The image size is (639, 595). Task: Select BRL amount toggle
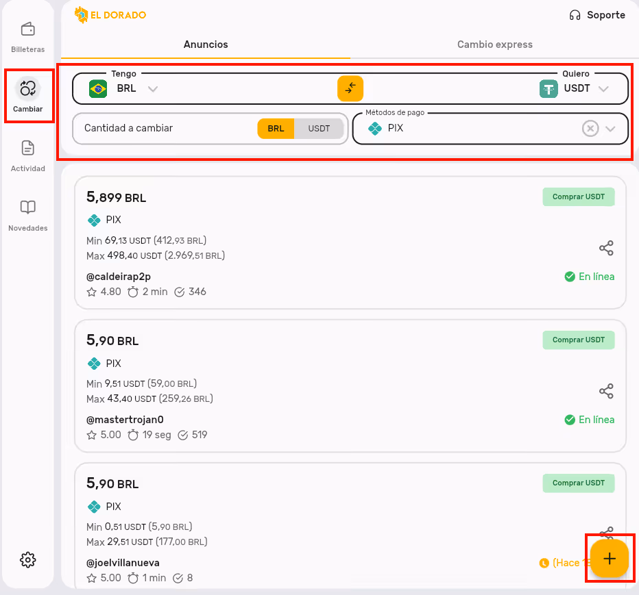[276, 129]
